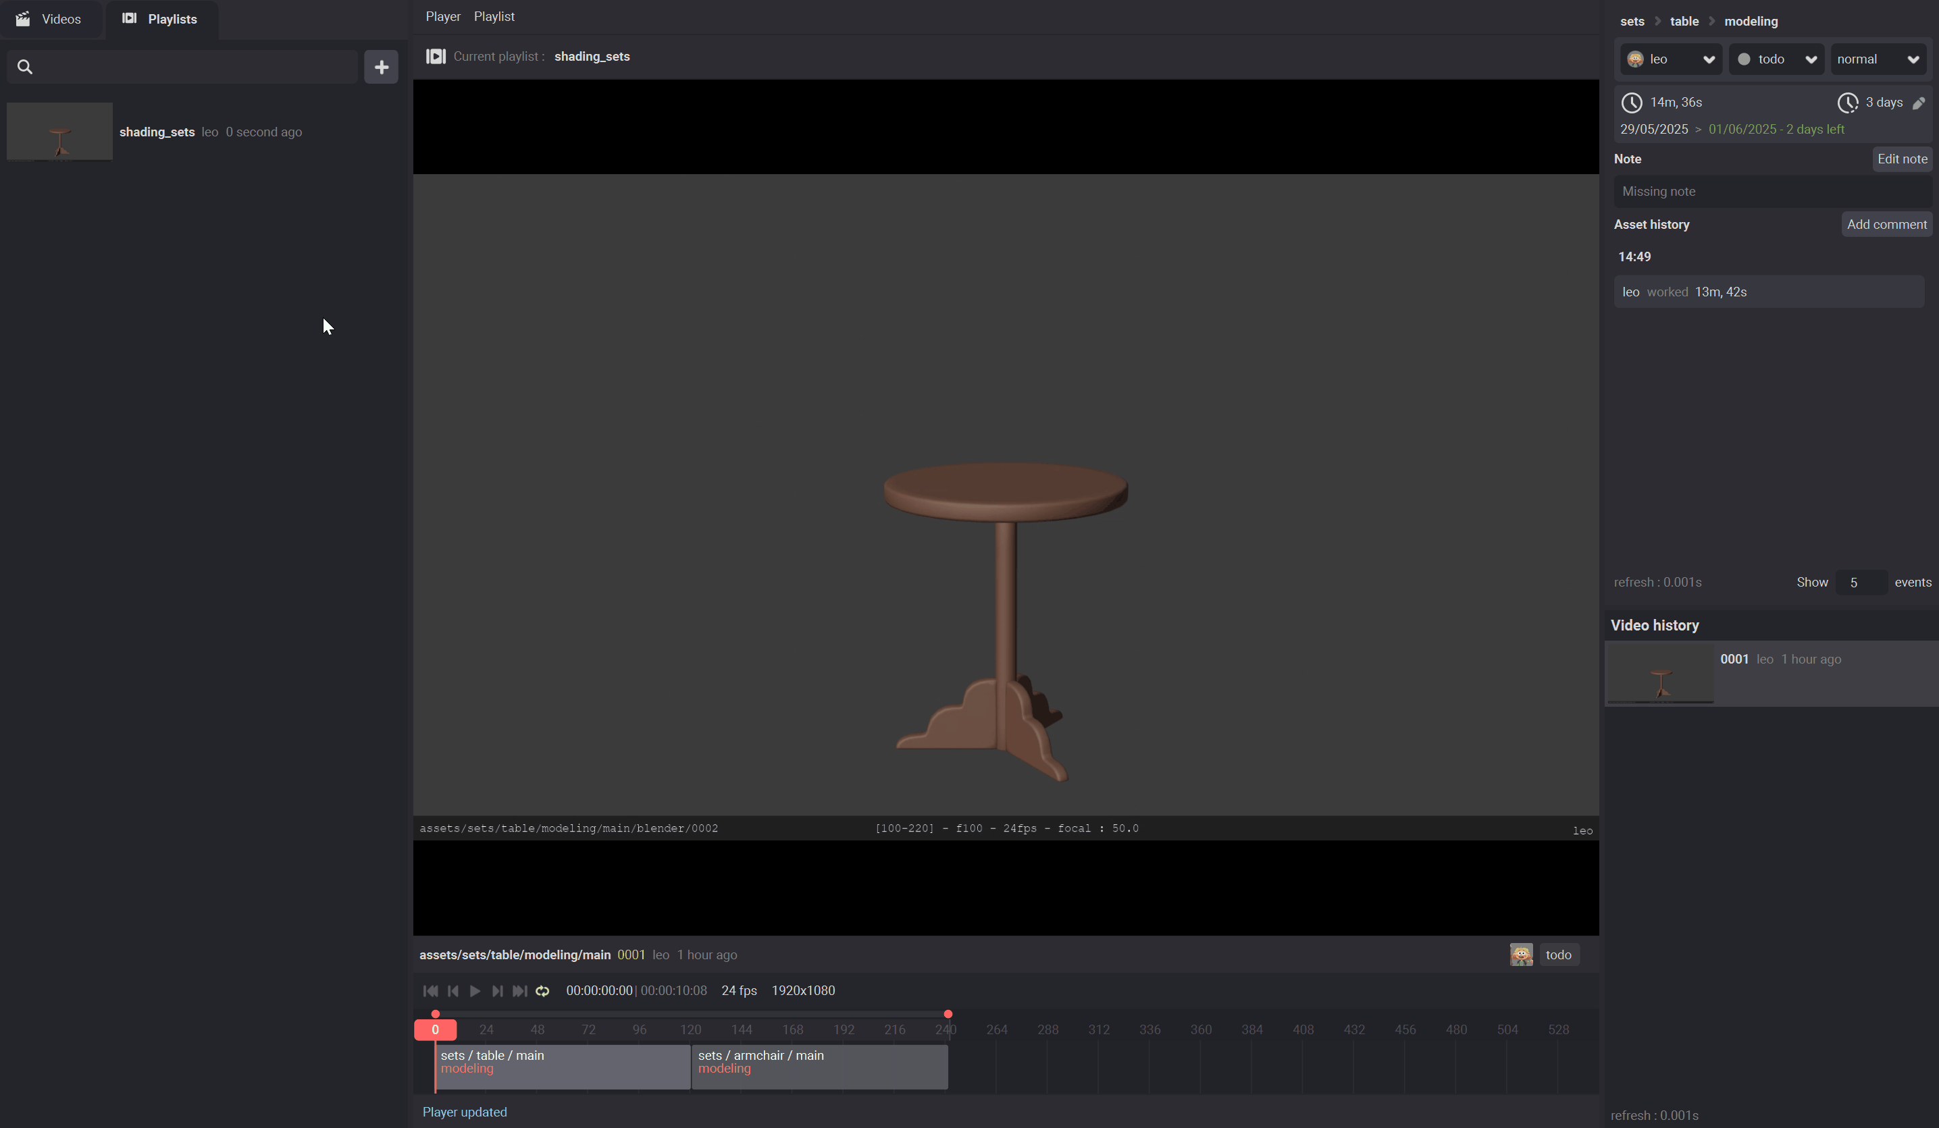The image size is (1939, 1128).
Task: Click the Add comment button
Action: point(1886,225)
